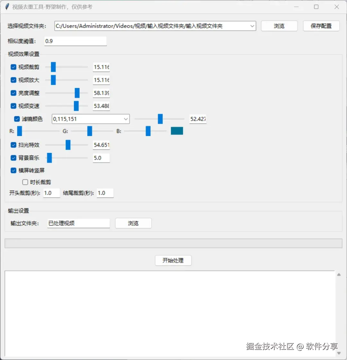347x360 pixels.
Task: Click the similarity threshold input showing 0.9
Action: [x=75, y=41]
